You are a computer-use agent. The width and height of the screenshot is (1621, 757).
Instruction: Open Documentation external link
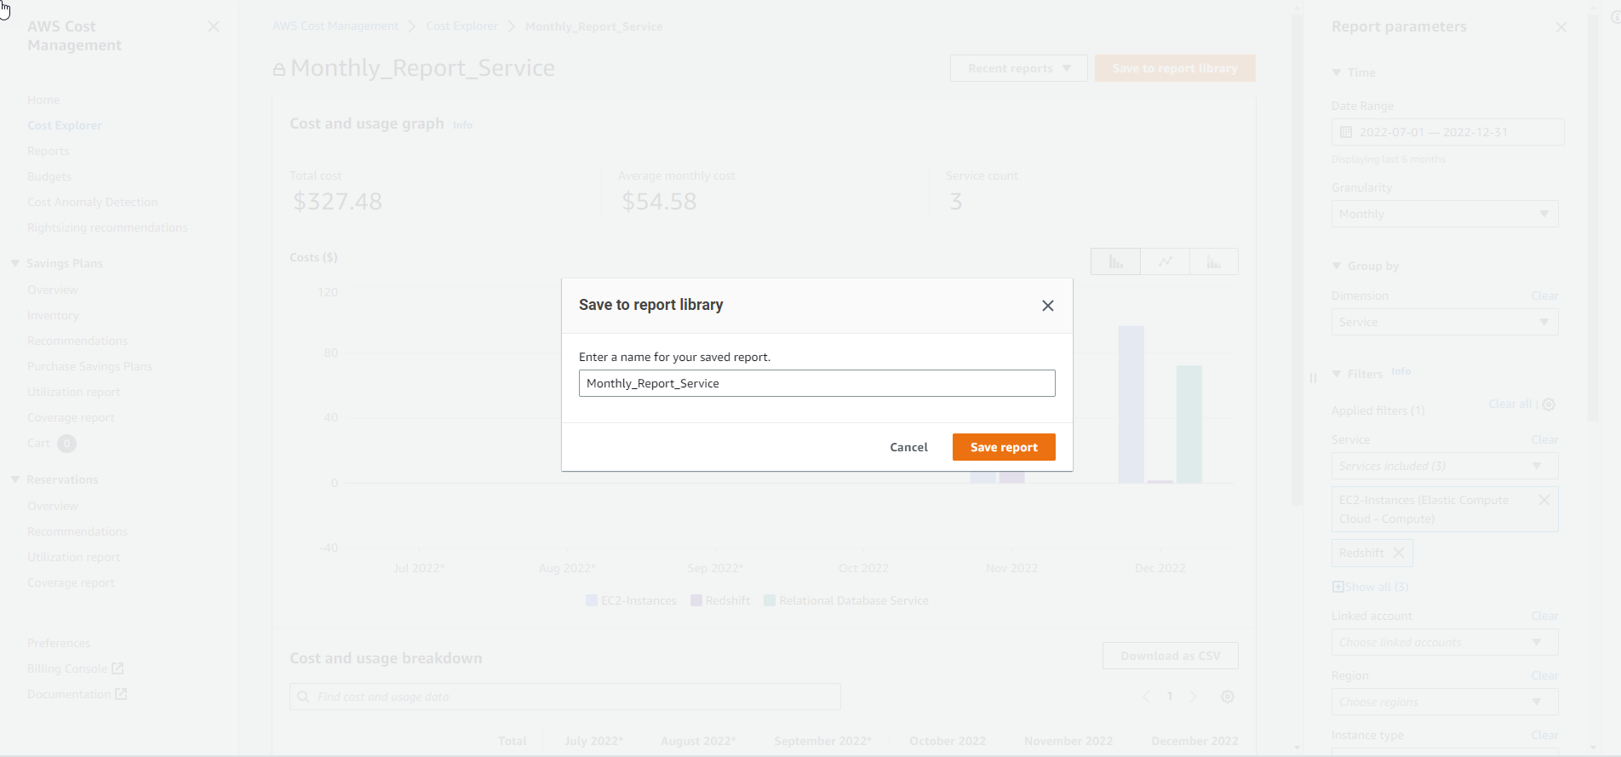click(77, 694)
